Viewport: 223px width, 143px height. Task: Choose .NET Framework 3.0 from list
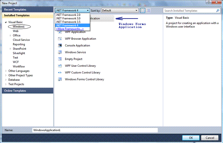72,18
